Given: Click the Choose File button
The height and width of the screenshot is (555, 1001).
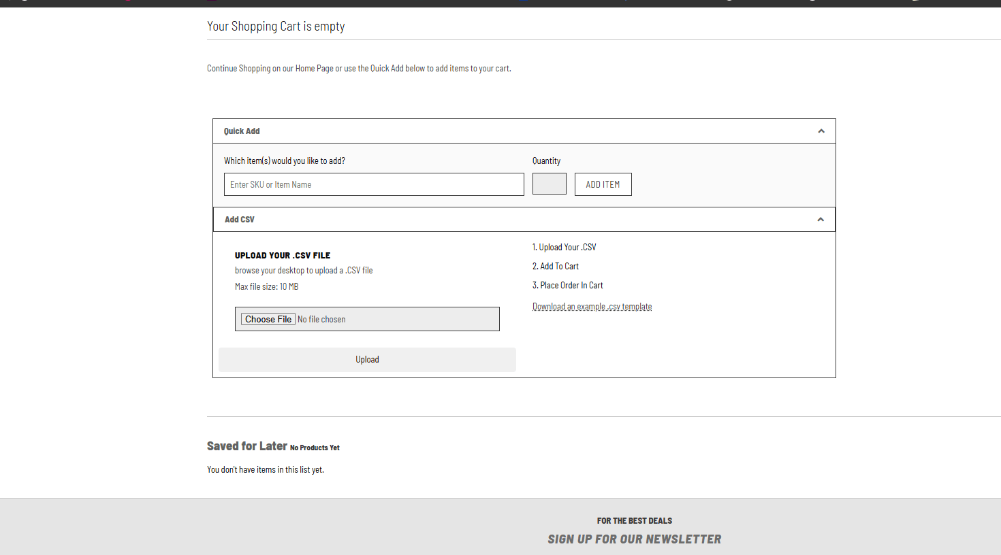Looking at the screenshot, I should (x=268, y=319).
